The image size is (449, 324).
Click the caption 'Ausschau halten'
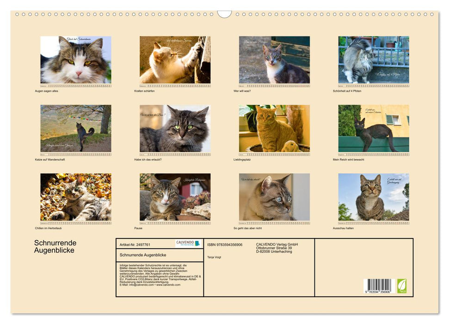tap(343, 228)
